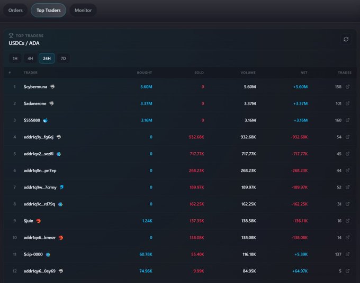Open external link for addr1qx6...kmvzr row

[348, 238]
